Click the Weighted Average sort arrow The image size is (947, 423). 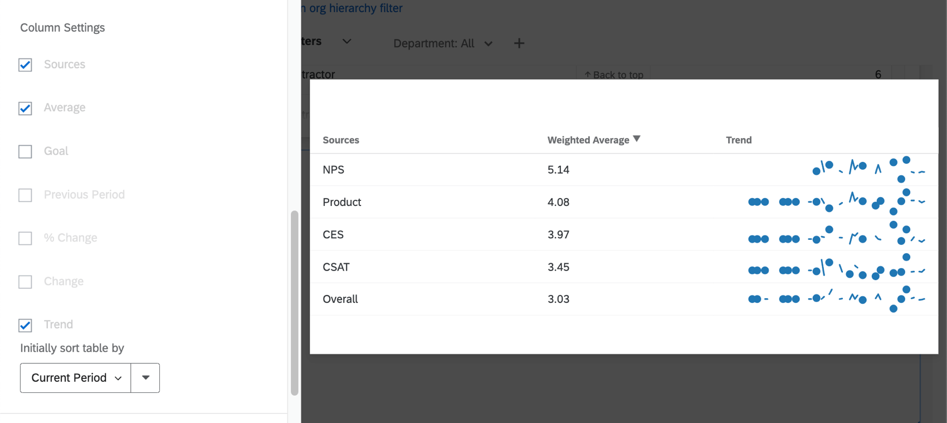coord(637,139)
